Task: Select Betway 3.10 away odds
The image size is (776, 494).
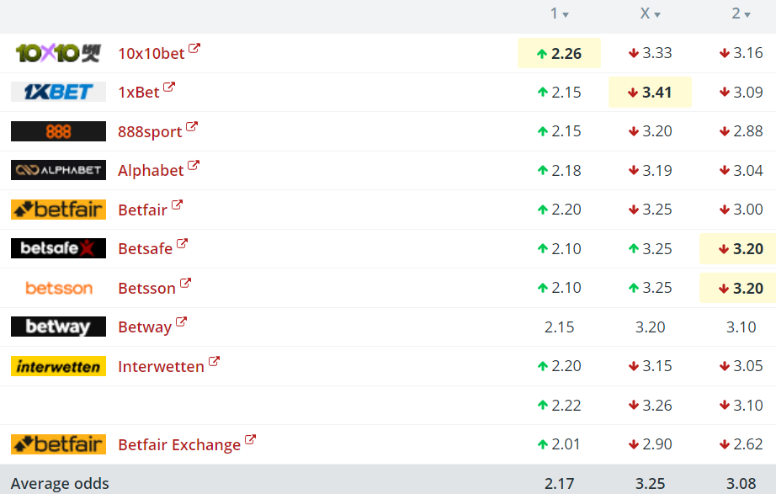Action: pos(741,327)
